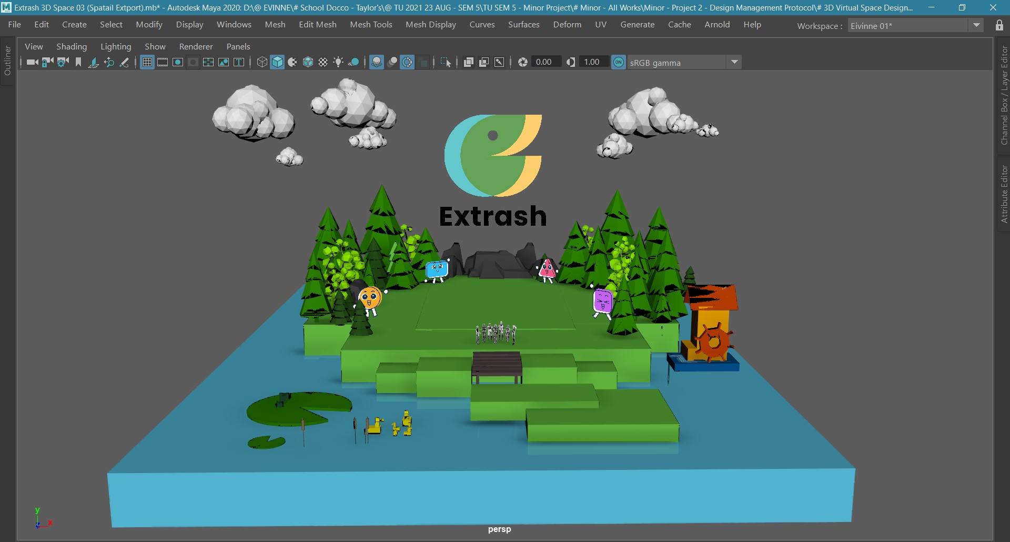Click Use All Lights bulb icon
This screenshot has height=542, width=1010.
pos(338,62)
